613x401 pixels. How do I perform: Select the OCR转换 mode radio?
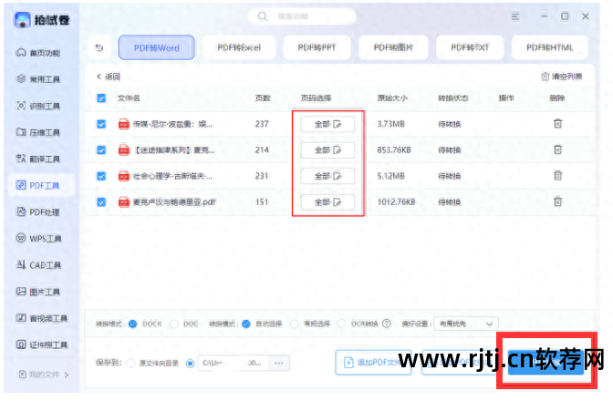(x=342, y=324)
